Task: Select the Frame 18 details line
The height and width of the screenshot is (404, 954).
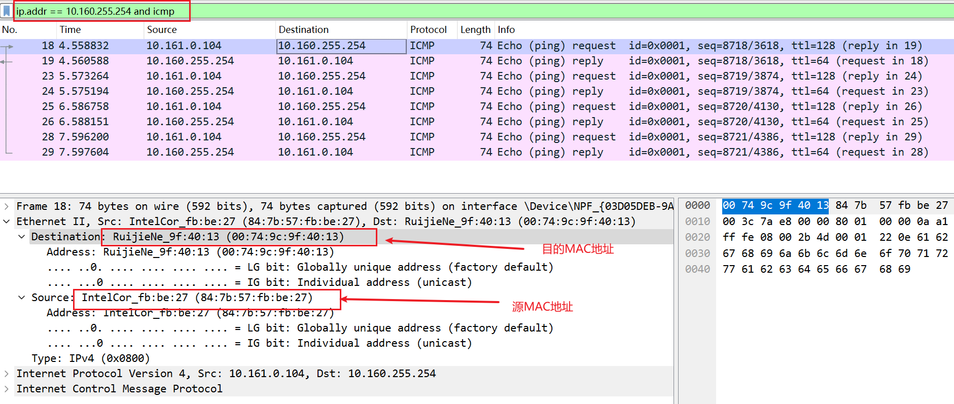Action: point(344,206)
